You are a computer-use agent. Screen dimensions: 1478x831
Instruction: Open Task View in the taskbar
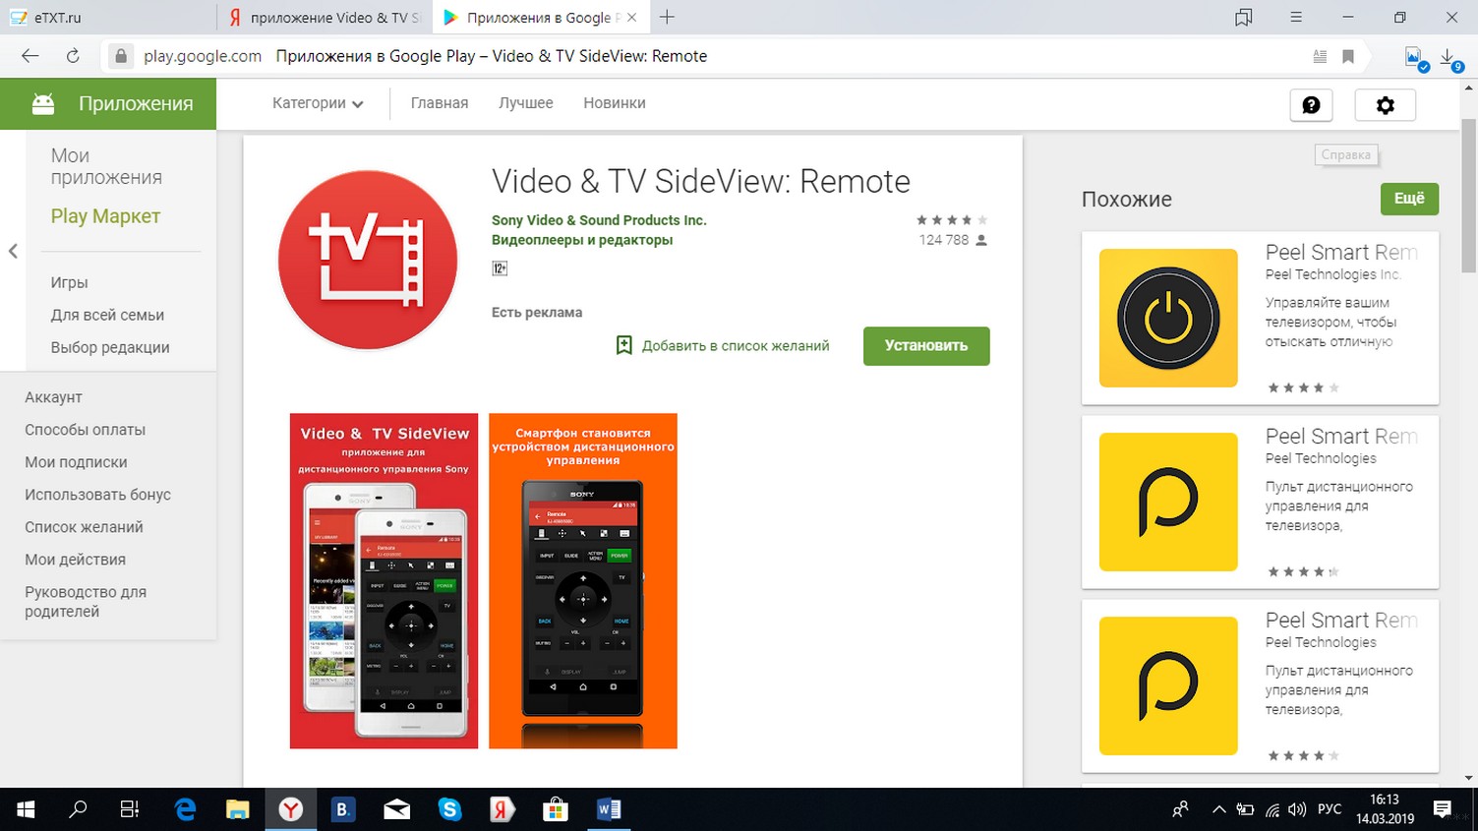130,809
